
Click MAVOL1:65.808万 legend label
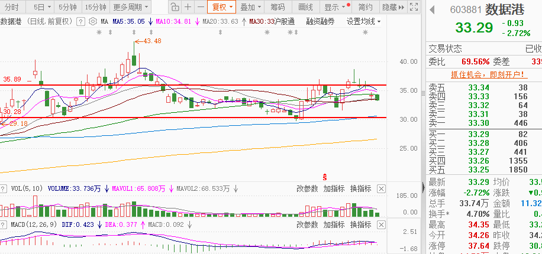pos(138,189)
